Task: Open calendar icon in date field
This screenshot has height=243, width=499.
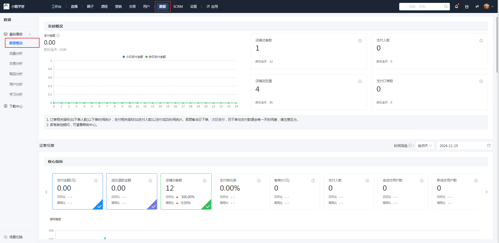Action: 489,145
